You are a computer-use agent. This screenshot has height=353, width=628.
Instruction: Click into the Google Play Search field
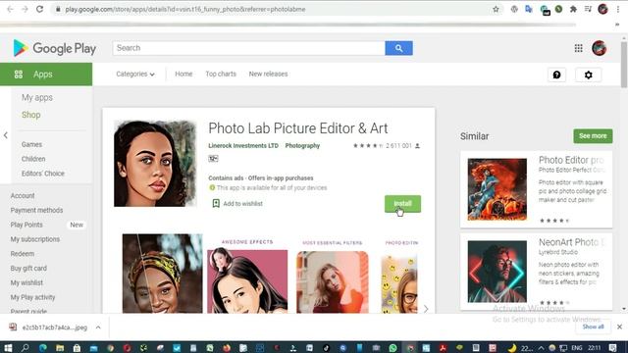(248, 48)
